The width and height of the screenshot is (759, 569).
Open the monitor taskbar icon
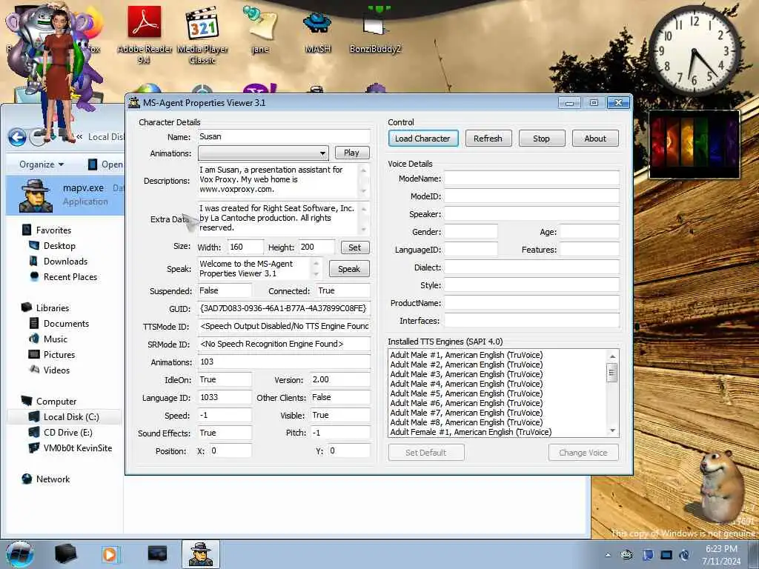(157, 553)
